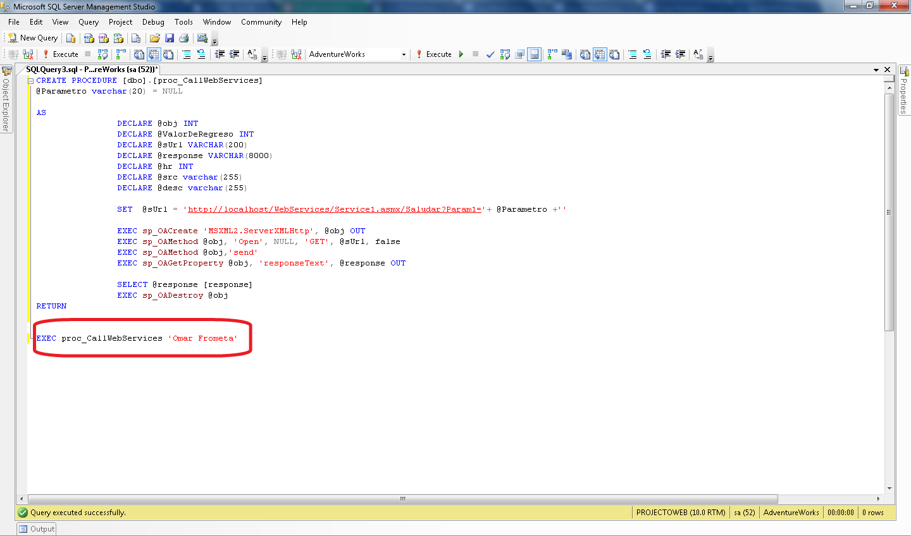
Task: Toggle IntelliSense Enabled button
Action: [x=535, y=54]
